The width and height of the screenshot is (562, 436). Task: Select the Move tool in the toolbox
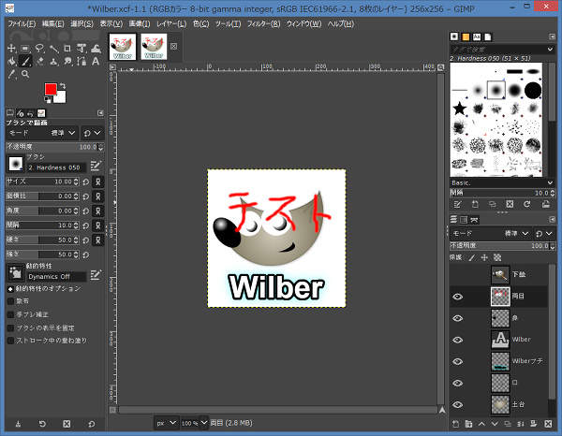tap(11, 48)
